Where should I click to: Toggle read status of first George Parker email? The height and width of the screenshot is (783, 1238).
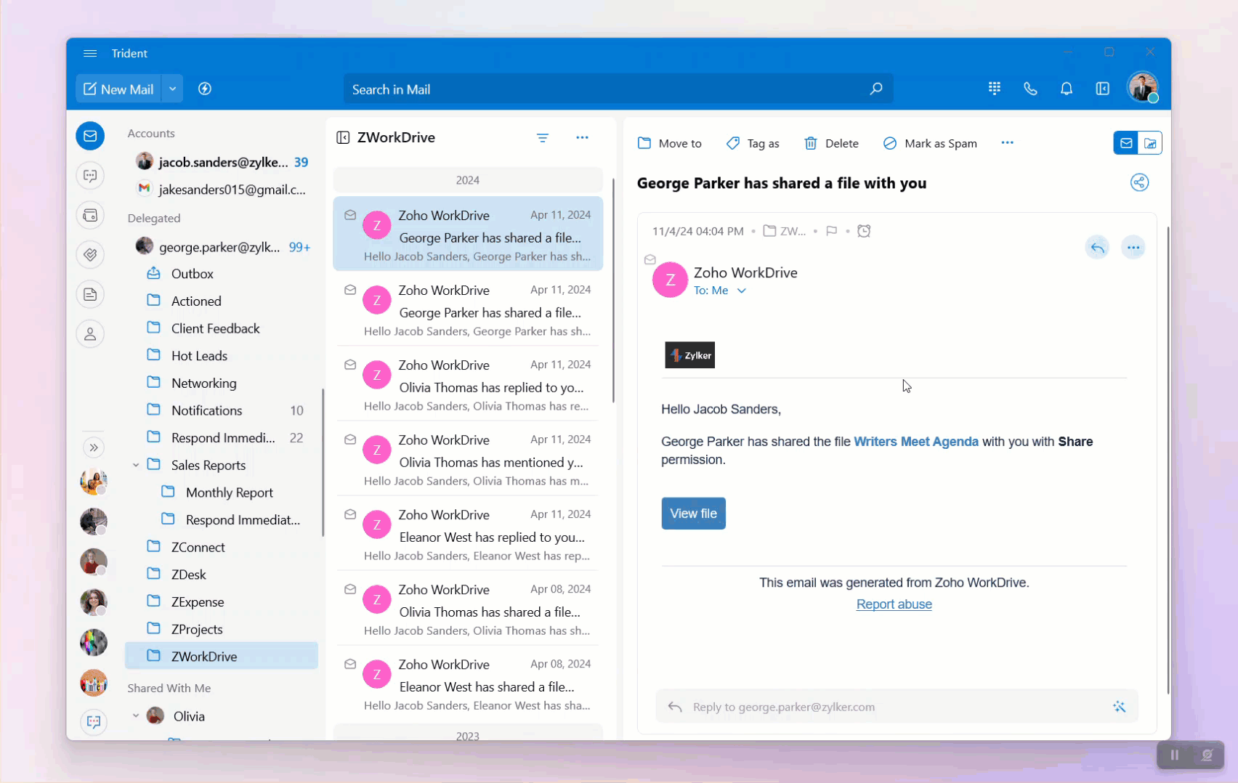tap(350, 215)
